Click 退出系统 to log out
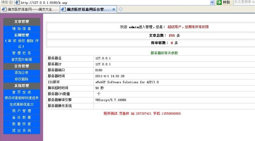Viewport: 255px width, 141px height. coord(22,131)
